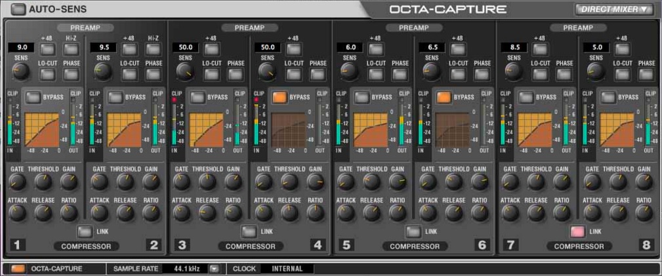The width and height of the screenshot is (662, 276).
Task: Enable Hi-Z on channel 1
Action: pos(72,49)
